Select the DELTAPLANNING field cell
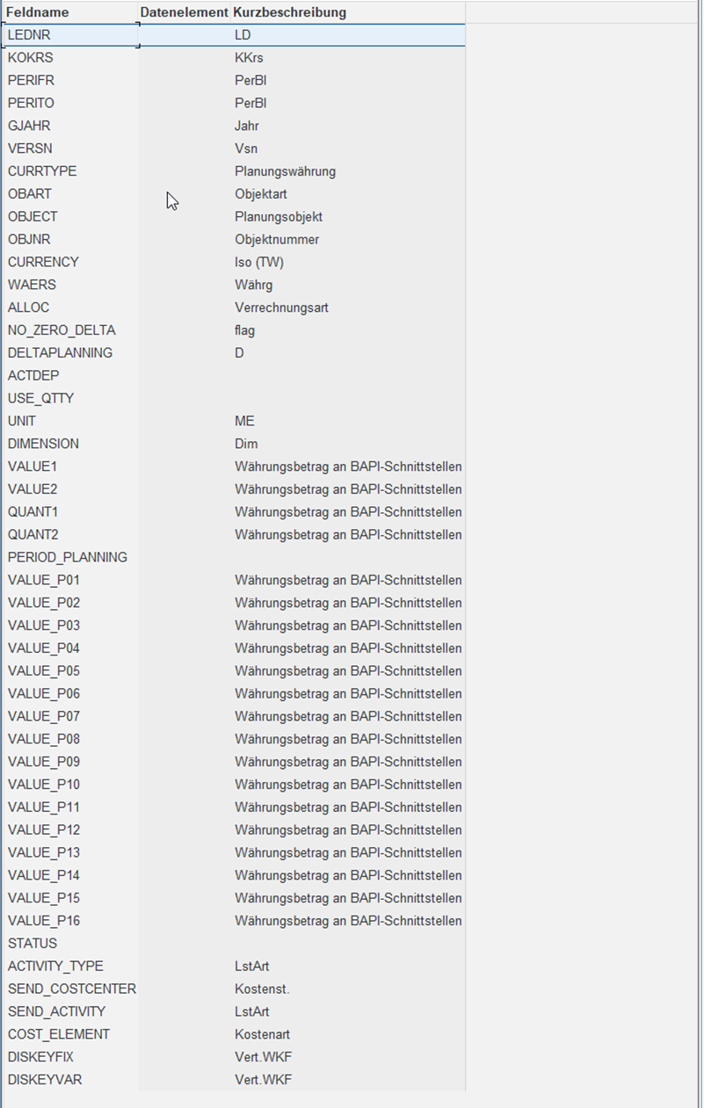Screen dimensions: 704x1108 pos(70,353)
